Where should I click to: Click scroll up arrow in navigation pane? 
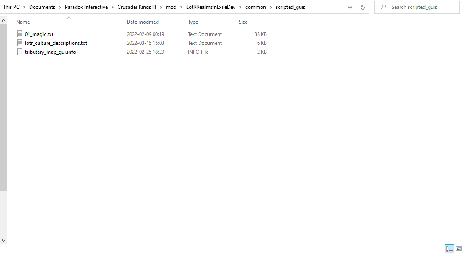[x=3, y=20]
